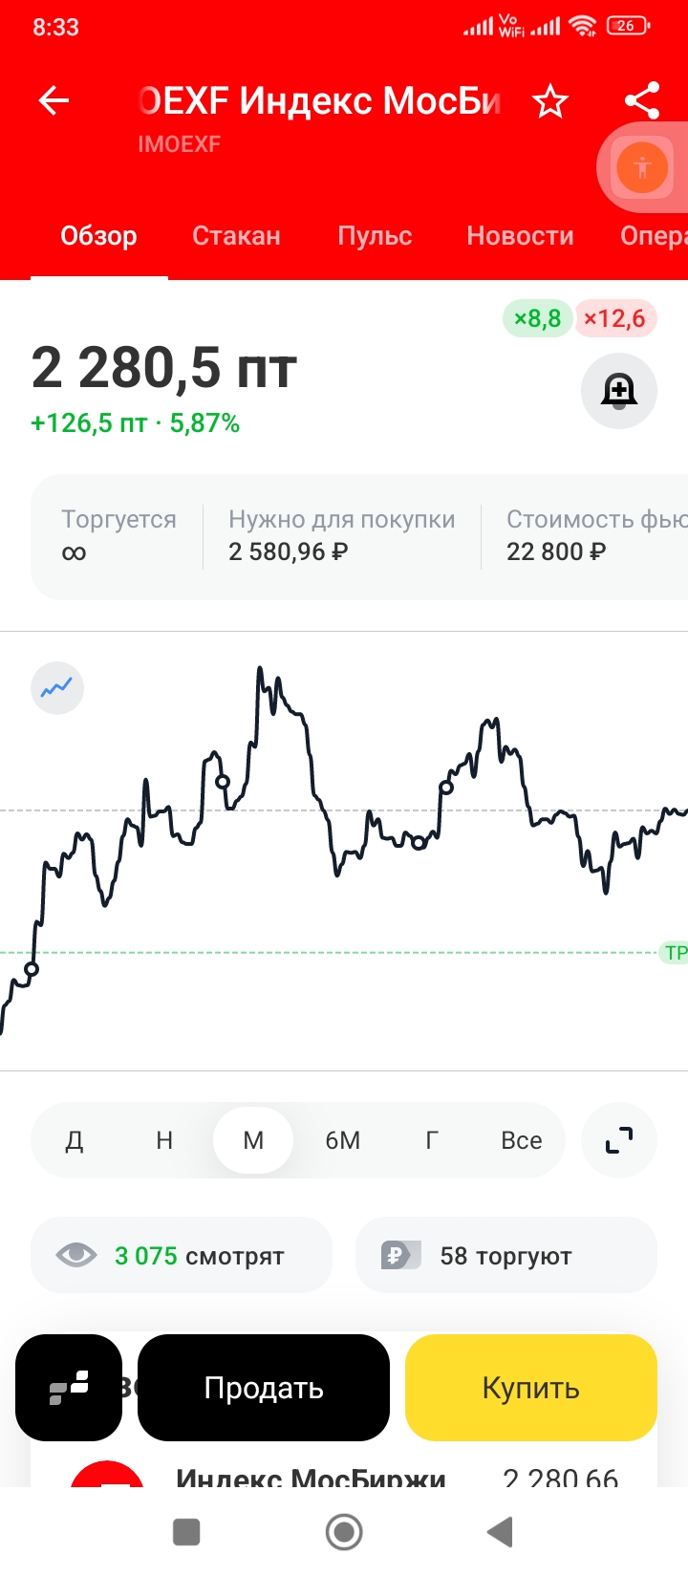Select the 6М chart period
The height and width of the screenshot is (1577, 688).
point(342,1140)
